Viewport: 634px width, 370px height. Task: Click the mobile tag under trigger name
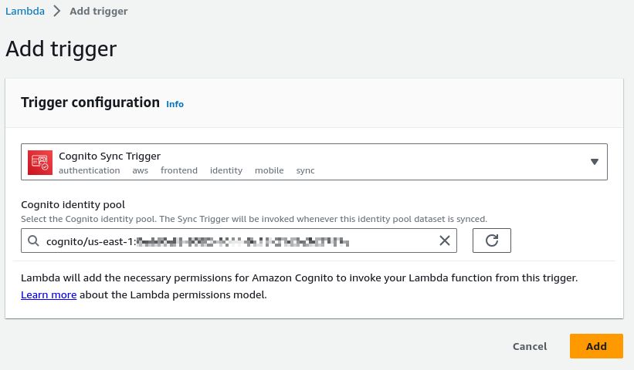click(269, 170)
